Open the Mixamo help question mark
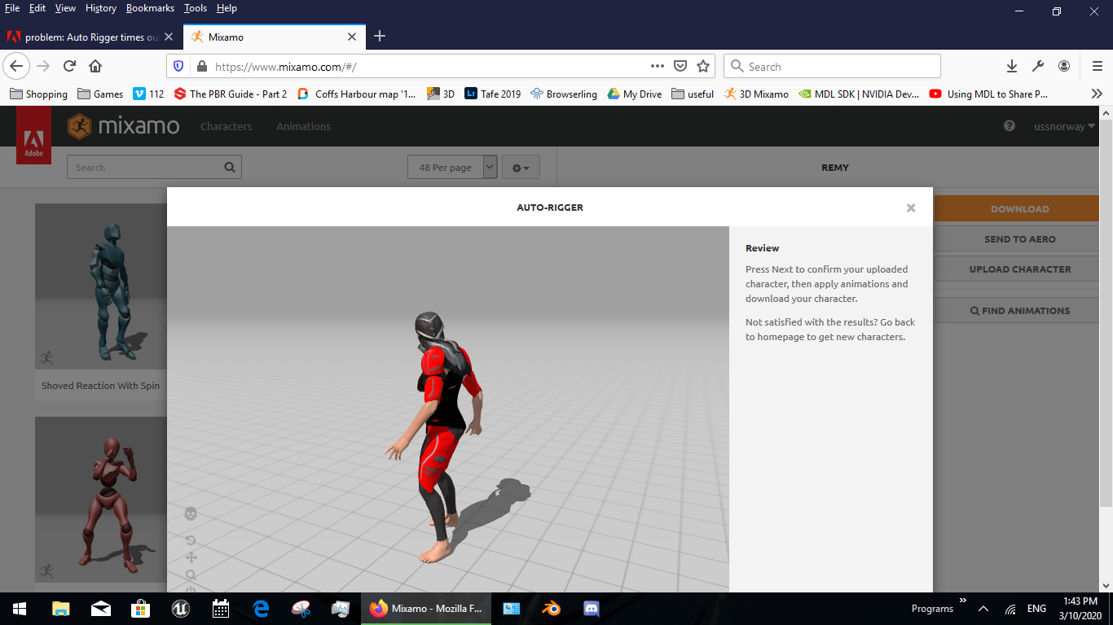This screenshot has height=625, width=1113. tap(1009, 126)
